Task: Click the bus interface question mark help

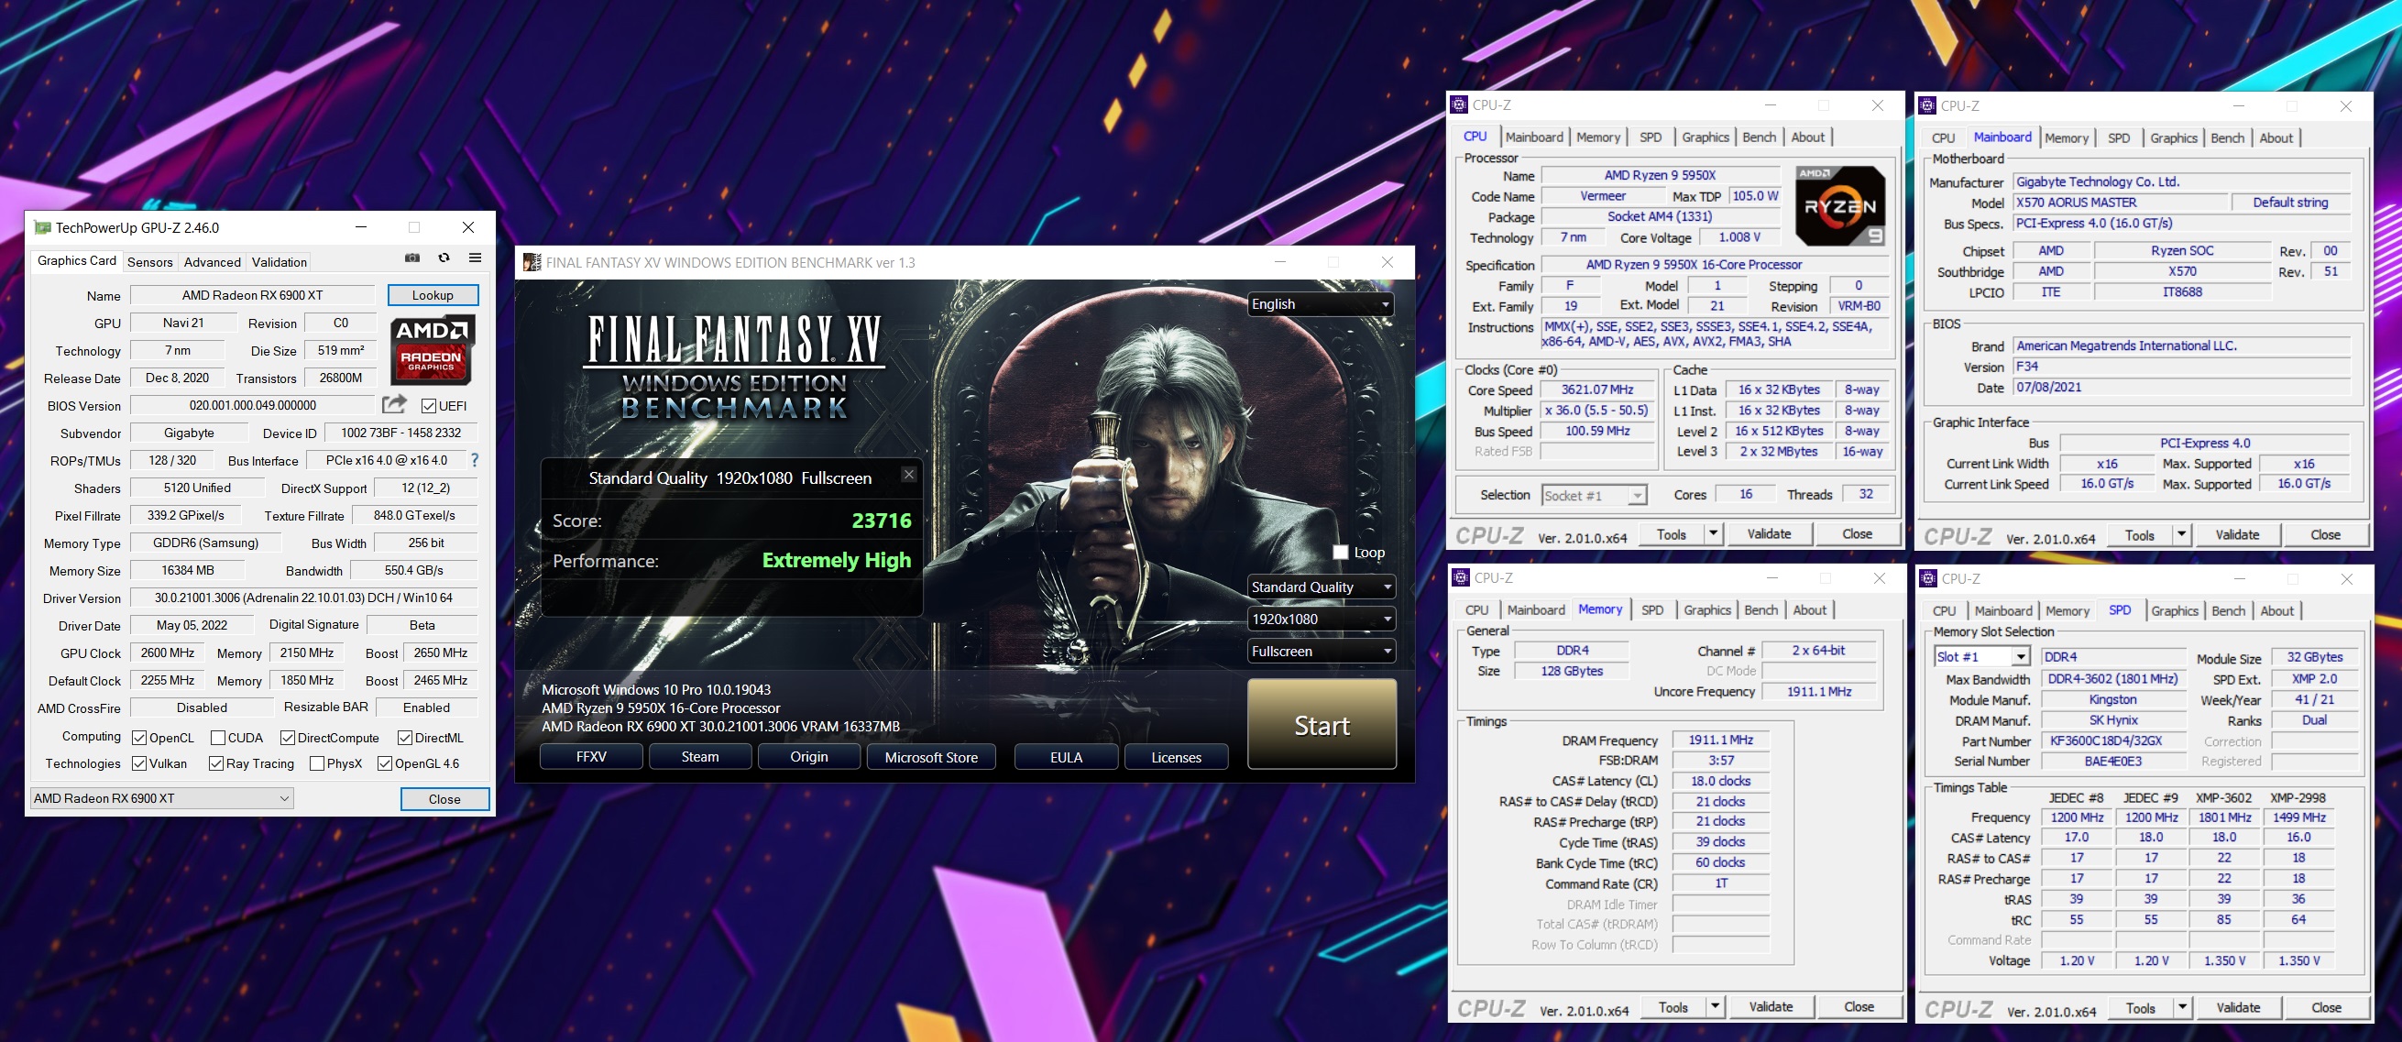Action: (475, 460)
